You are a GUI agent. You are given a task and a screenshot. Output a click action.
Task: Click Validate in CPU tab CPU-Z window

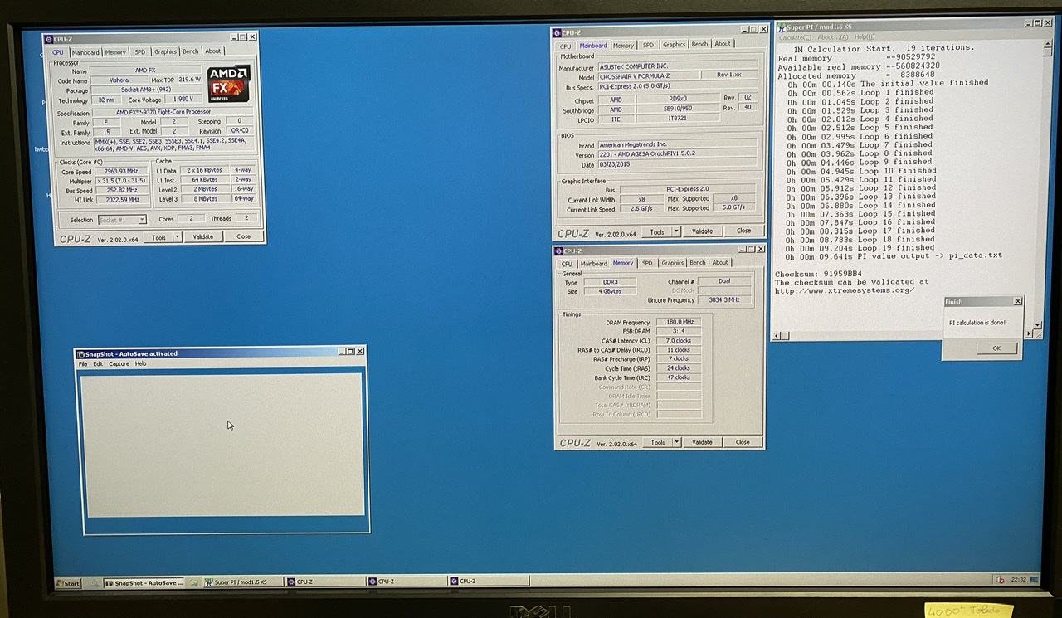coord(203,237)
